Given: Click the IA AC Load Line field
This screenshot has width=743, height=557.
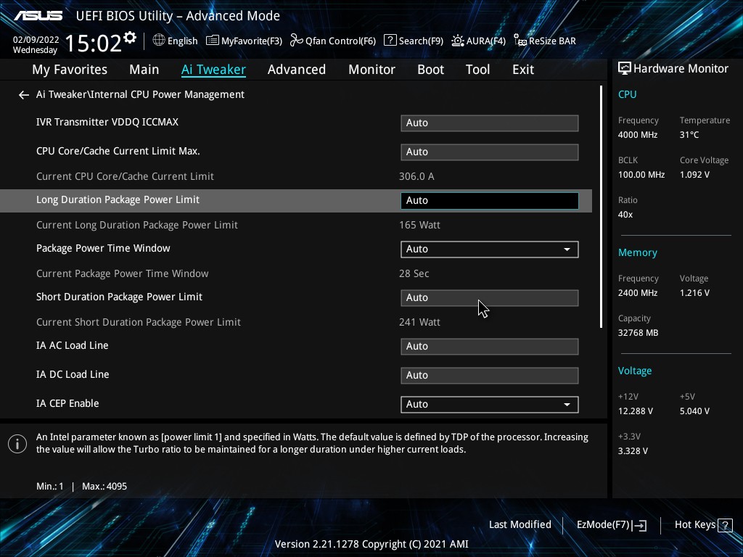Looking at the screenshot, I should coord(489,347).
